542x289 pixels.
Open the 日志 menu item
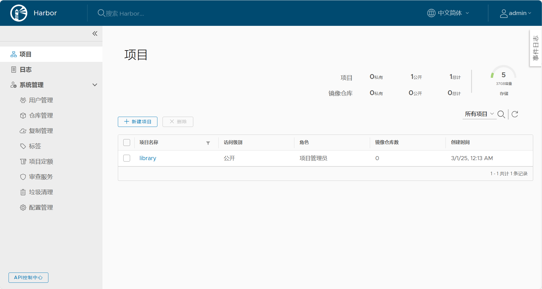click(x=51, y=70)
